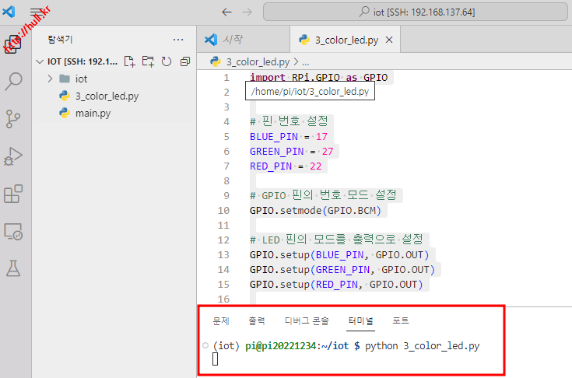Viewport: 572px width, 378px height.
Task: Collapse all folders in explorer
Action: point(184,61)
